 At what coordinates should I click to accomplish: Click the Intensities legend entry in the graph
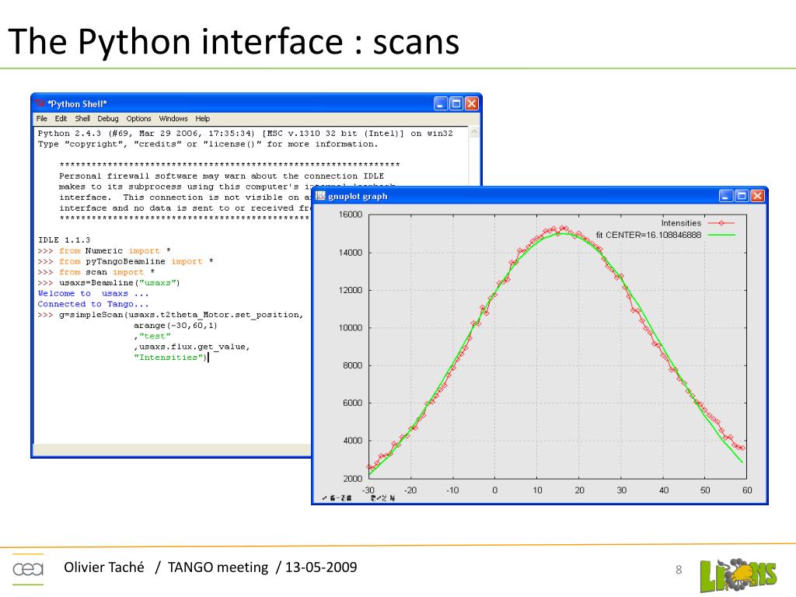[x=681, y=223]
